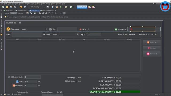The image size is (171, 96).
Task: Click Align Left in Column icon
Action: [x=40, y=13]
